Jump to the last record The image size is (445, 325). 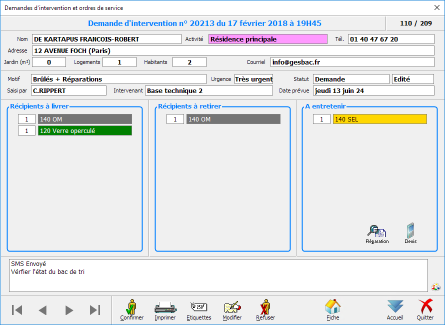94,310
